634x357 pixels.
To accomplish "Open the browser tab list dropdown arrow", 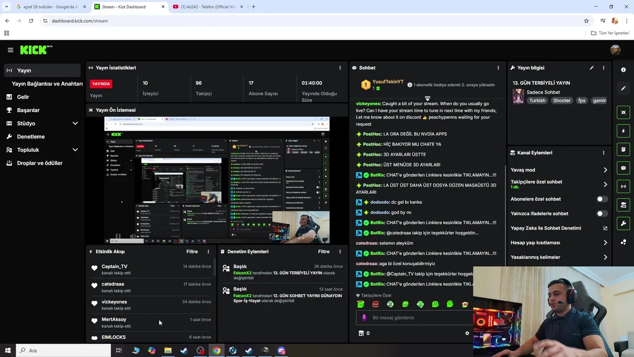I will [6, 6].
